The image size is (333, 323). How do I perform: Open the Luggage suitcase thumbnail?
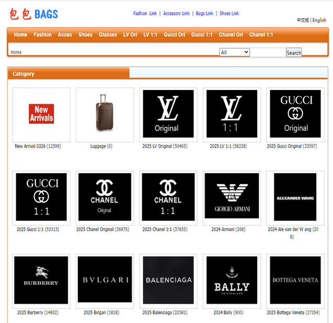pos(105,114)
